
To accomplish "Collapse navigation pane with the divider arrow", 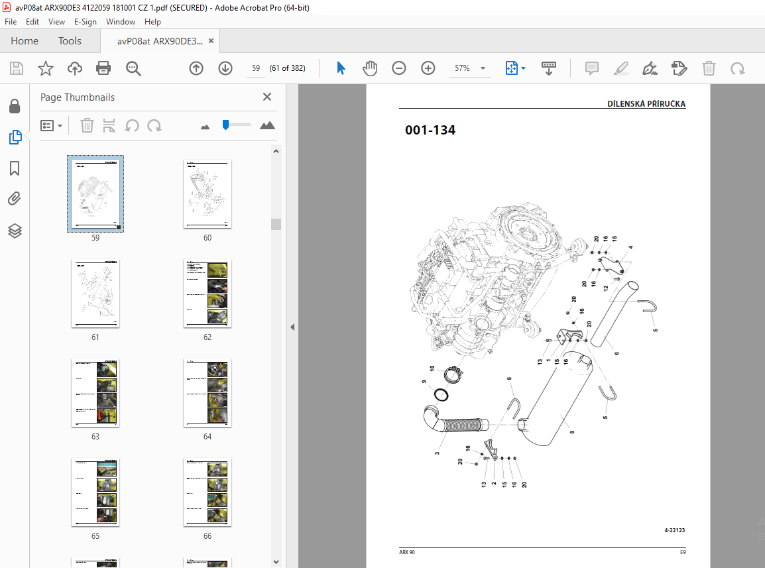I will 292,327.
